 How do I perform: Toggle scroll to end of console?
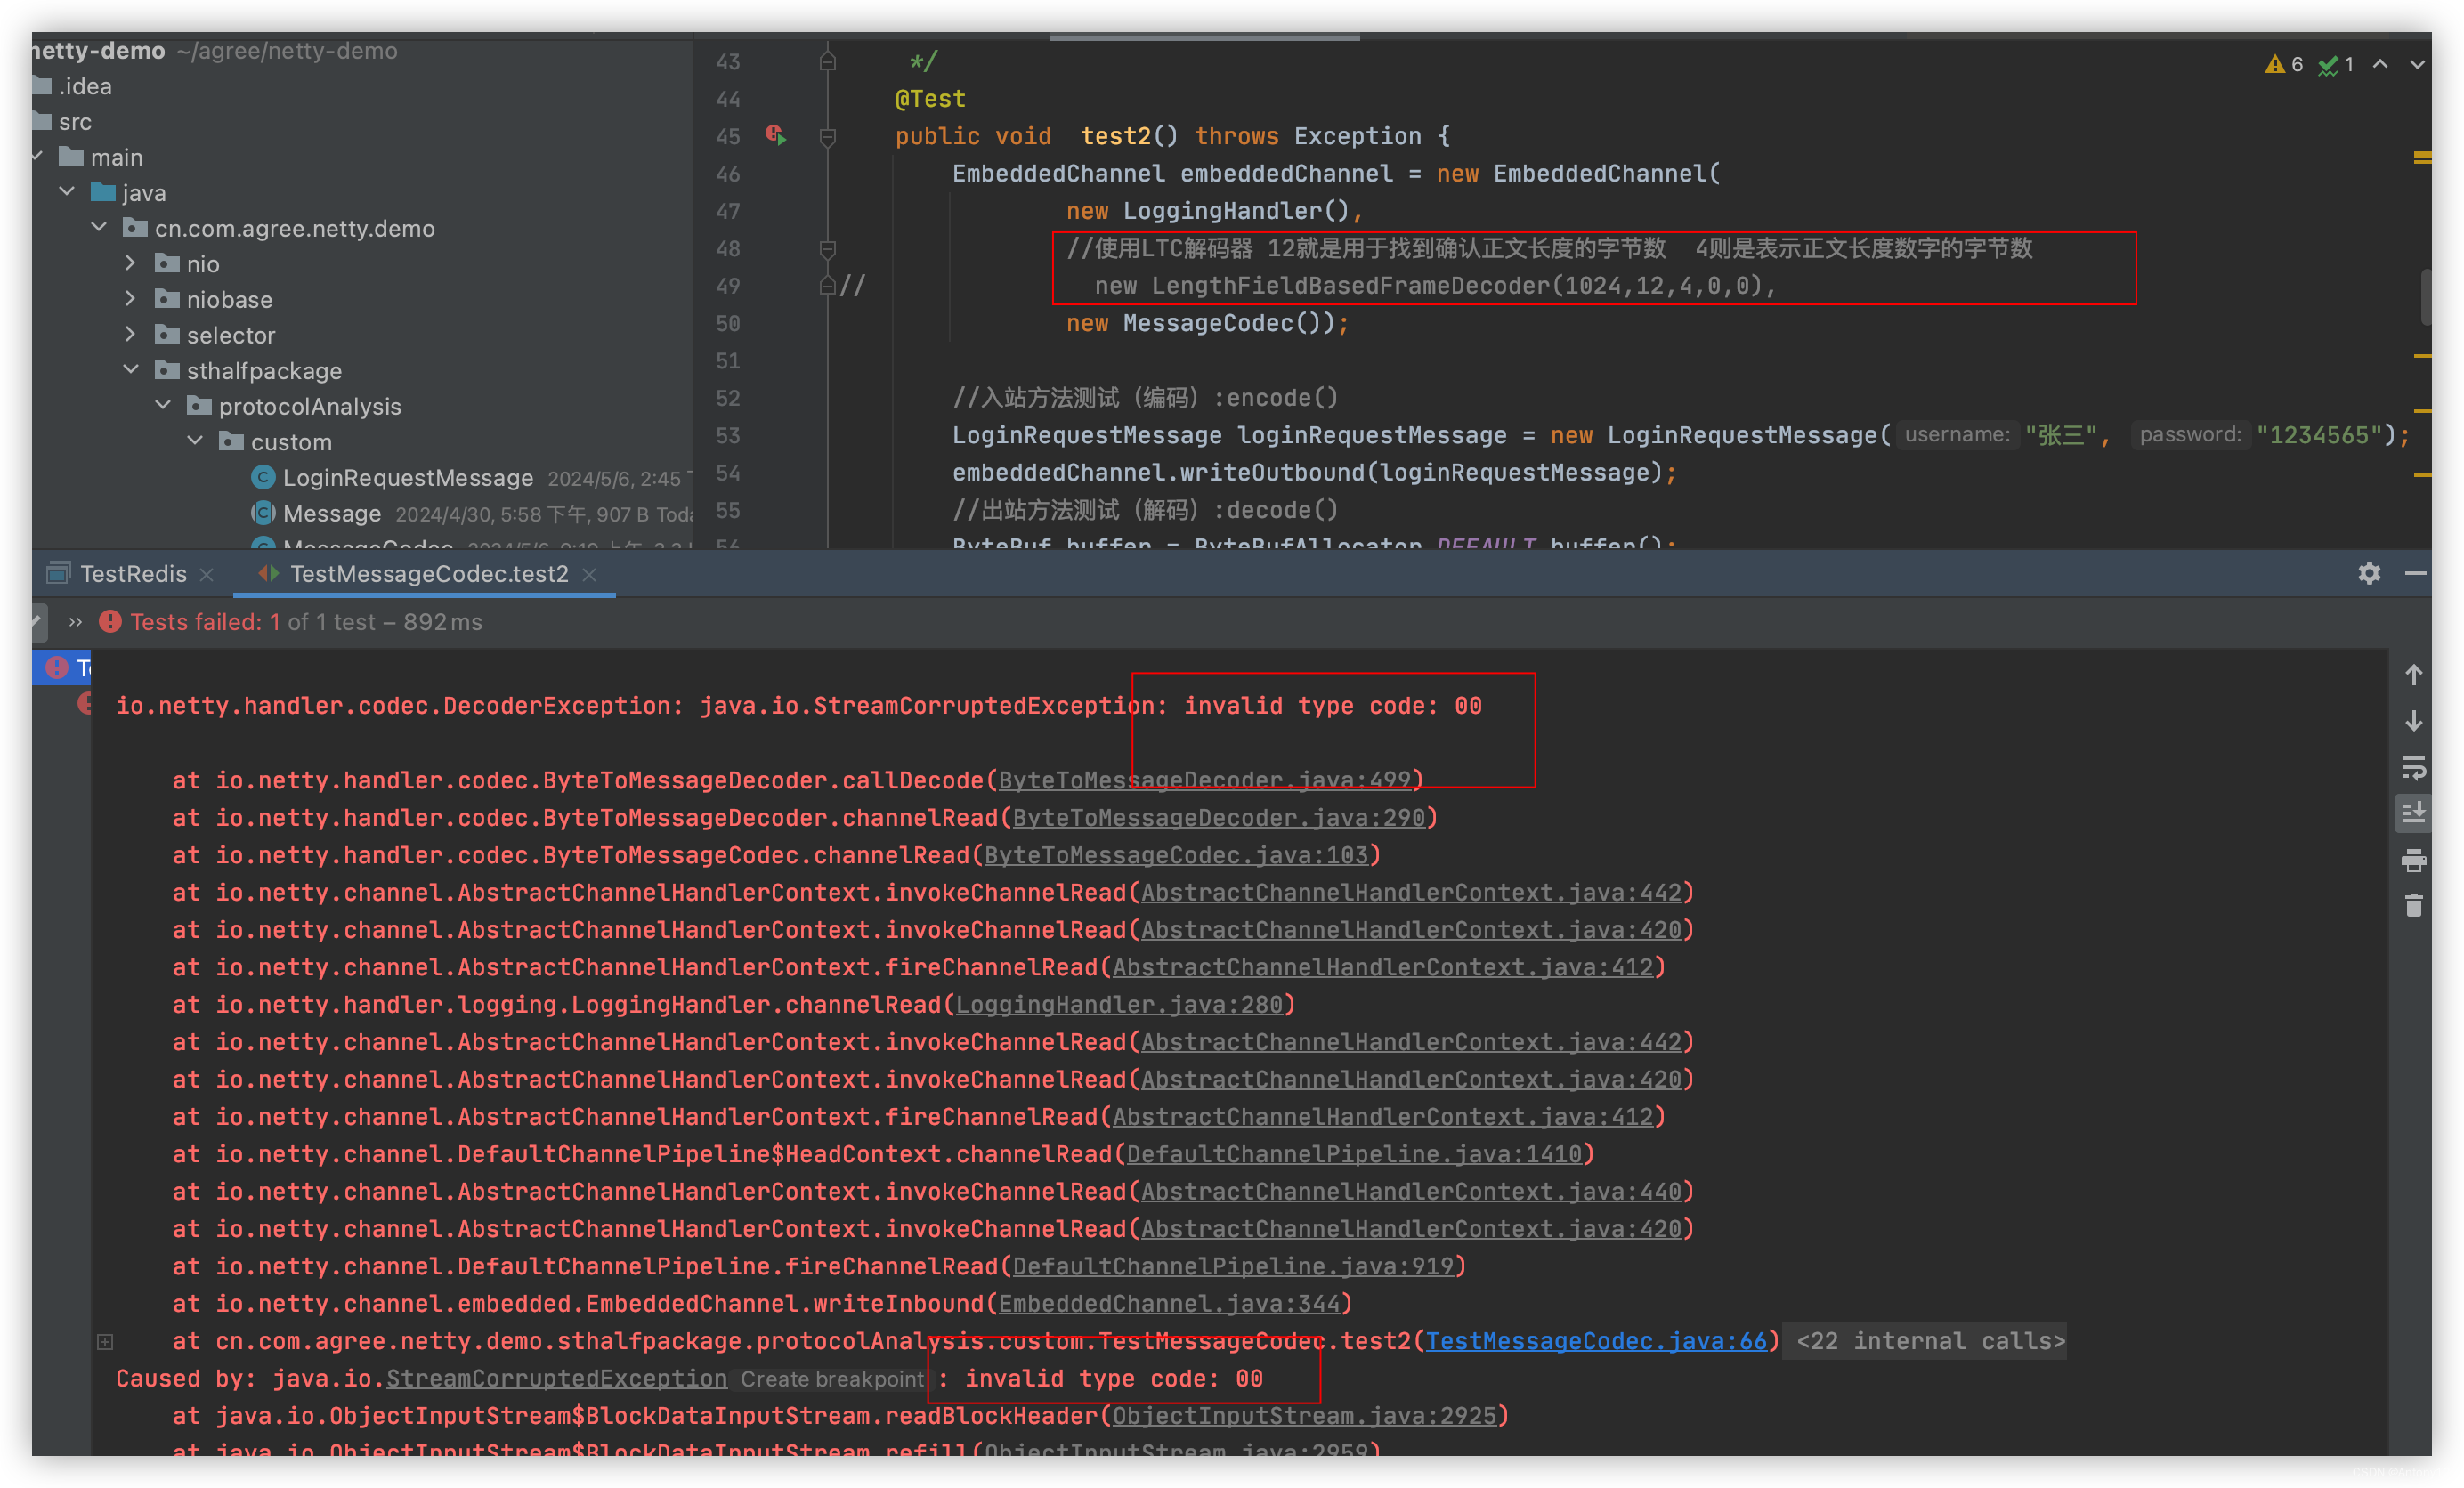point(2413,813)
